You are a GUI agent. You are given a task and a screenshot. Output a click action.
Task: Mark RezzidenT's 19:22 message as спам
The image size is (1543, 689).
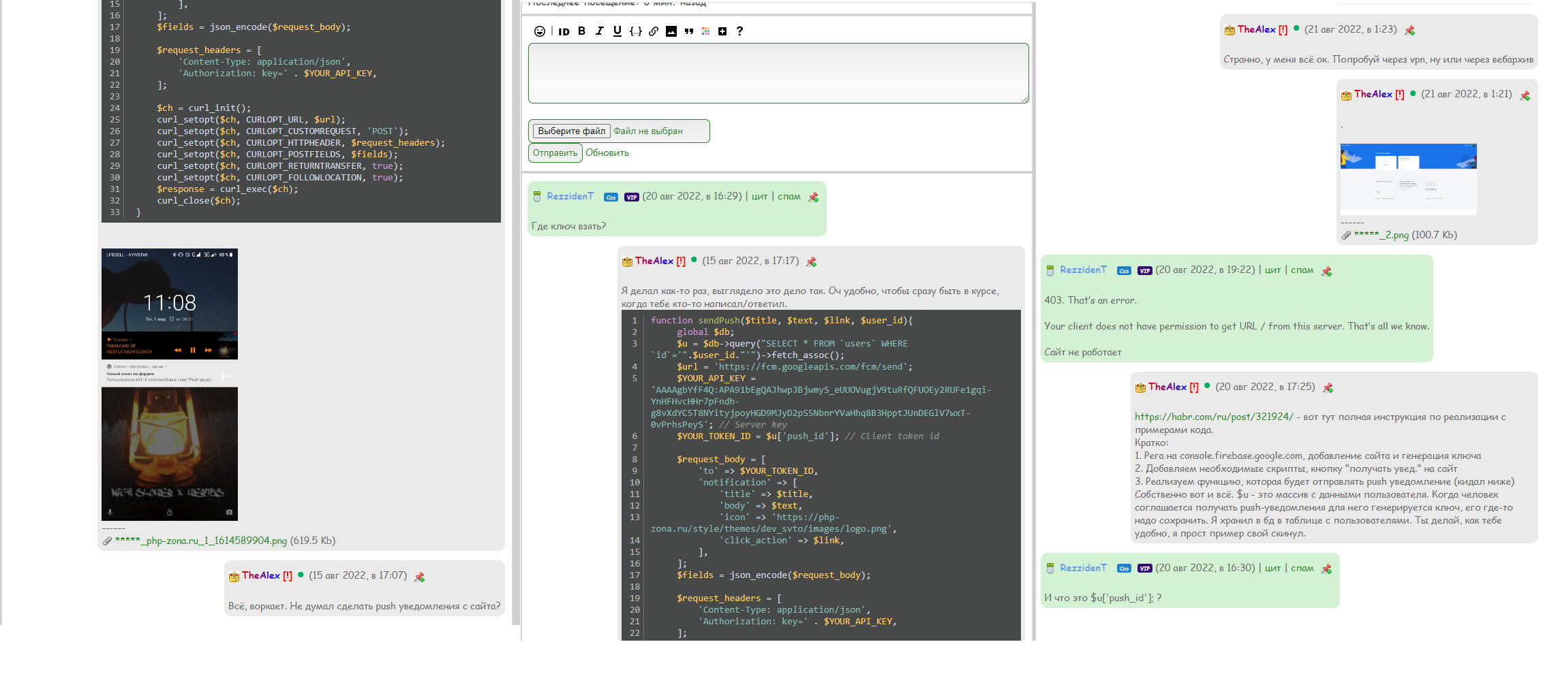pyautogui.click(x=1302, y=270)
